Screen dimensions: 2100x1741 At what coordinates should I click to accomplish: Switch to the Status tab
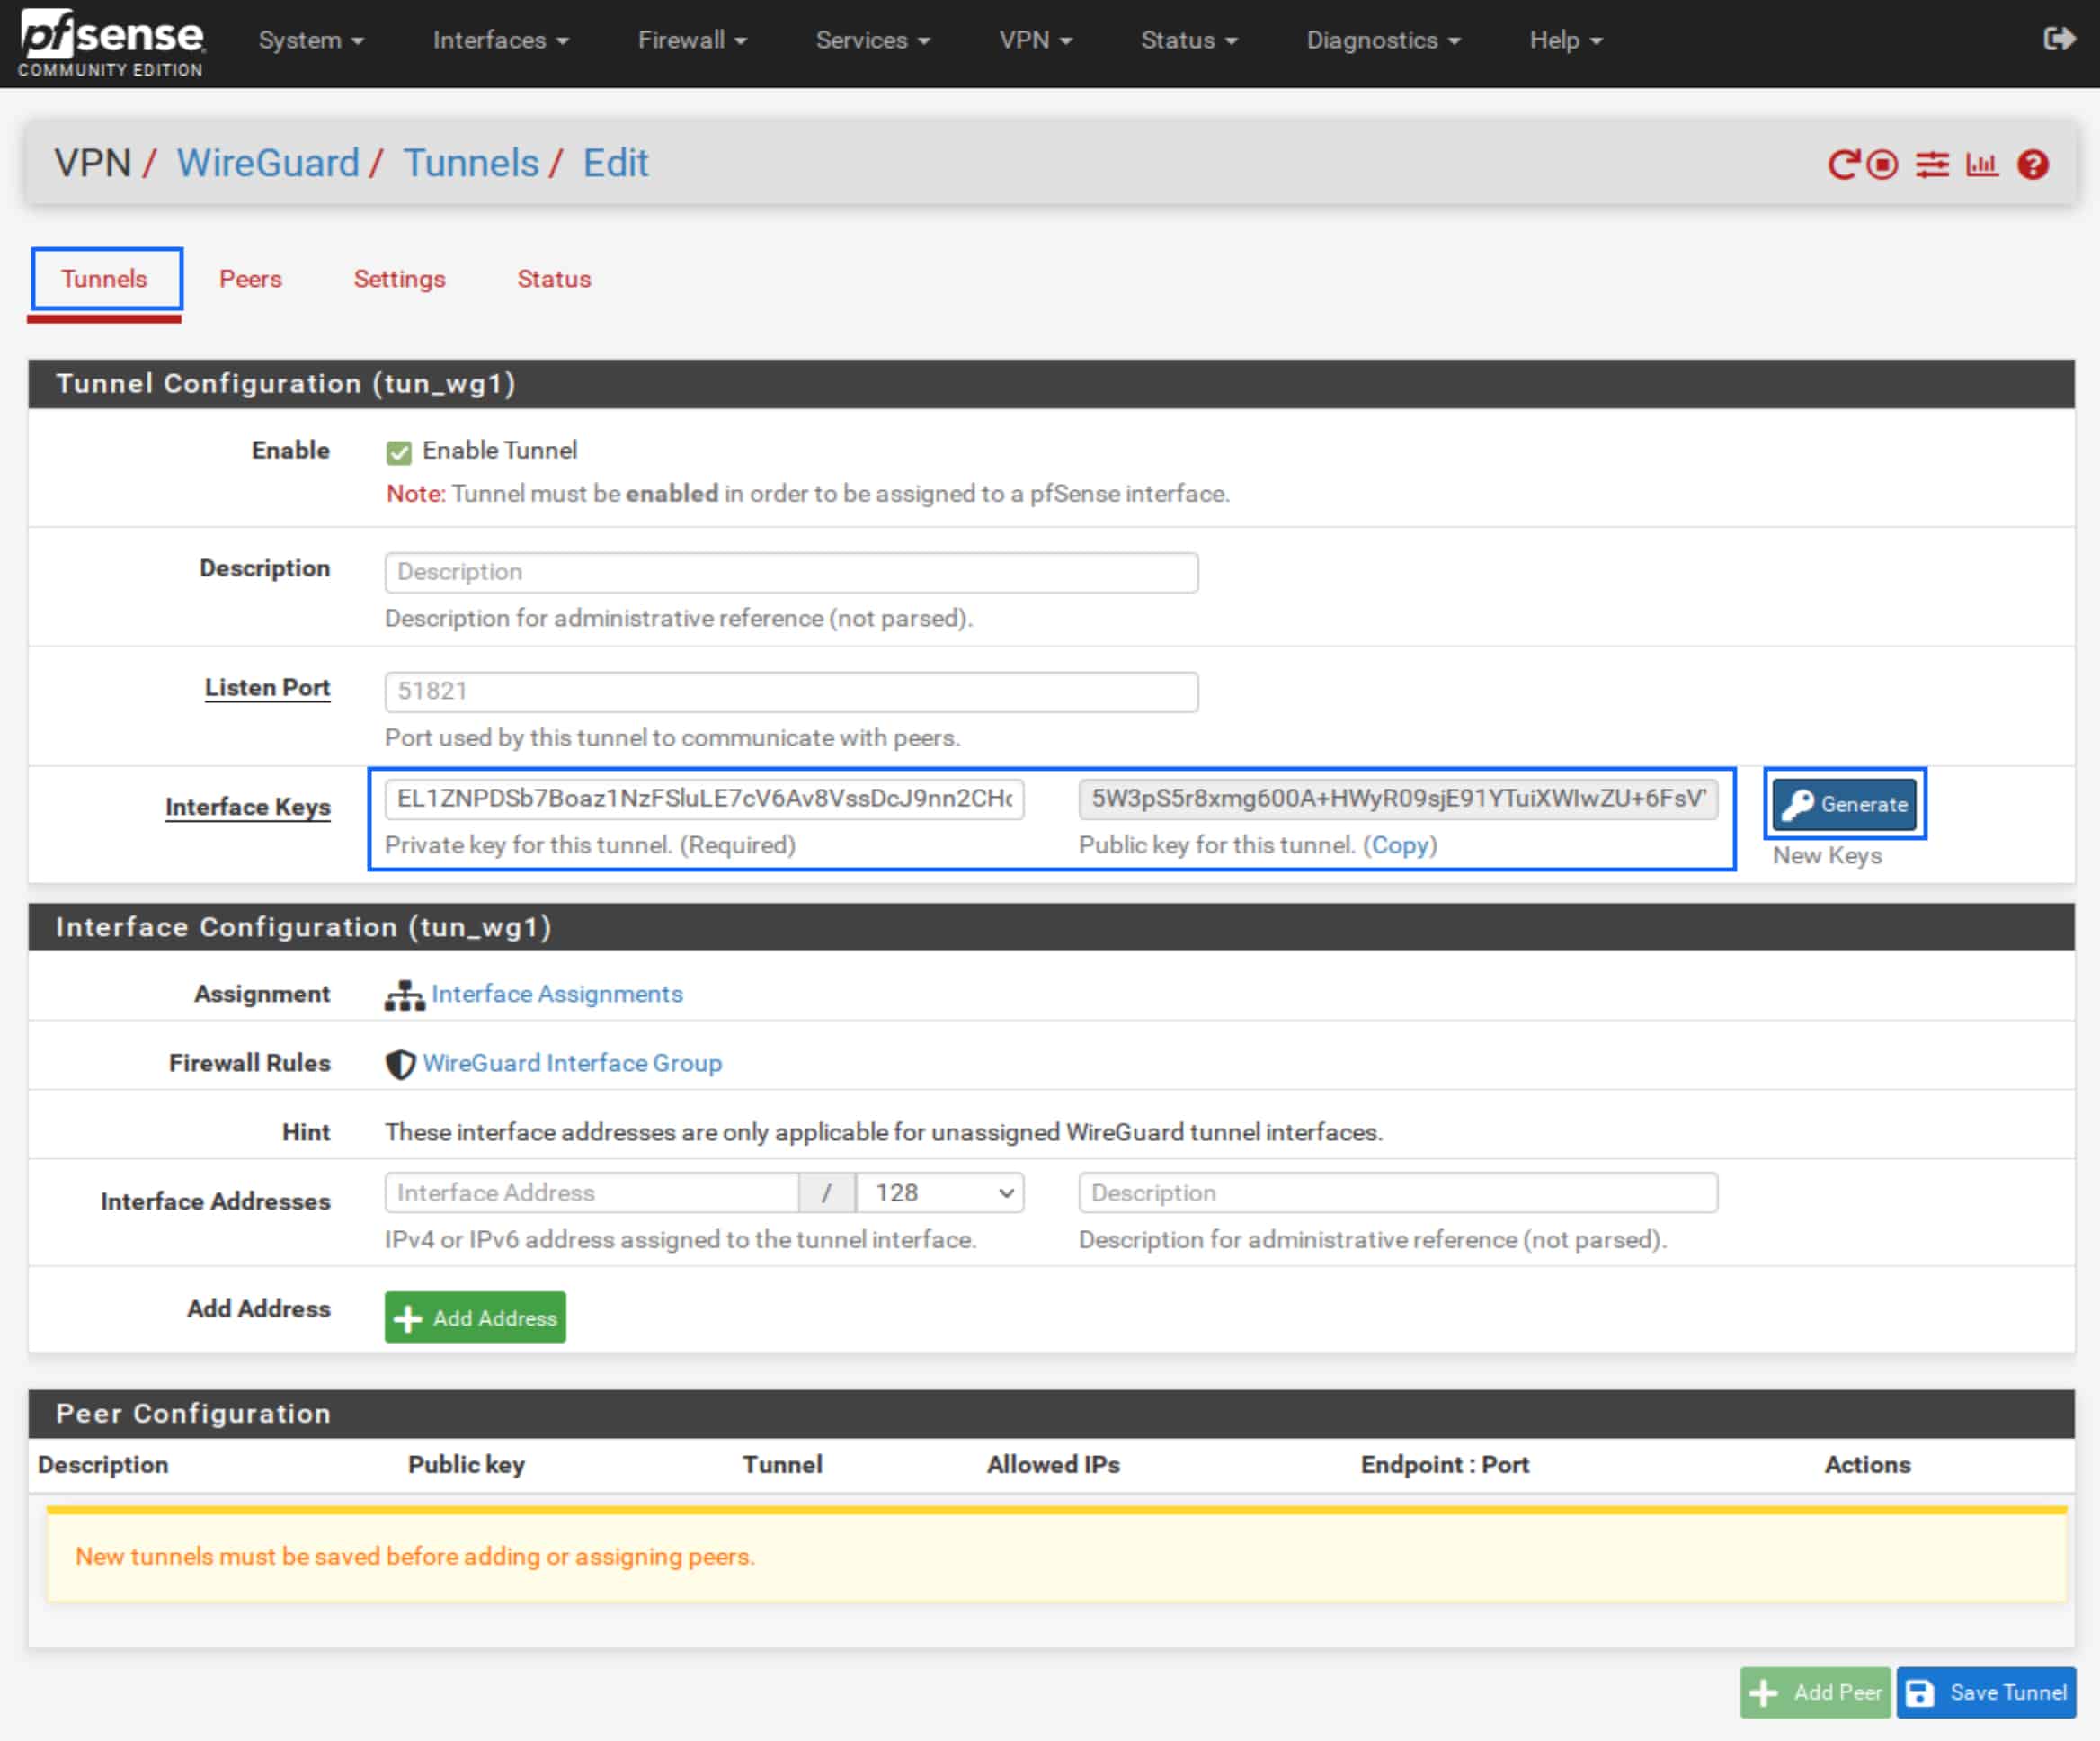click(554, 279)
